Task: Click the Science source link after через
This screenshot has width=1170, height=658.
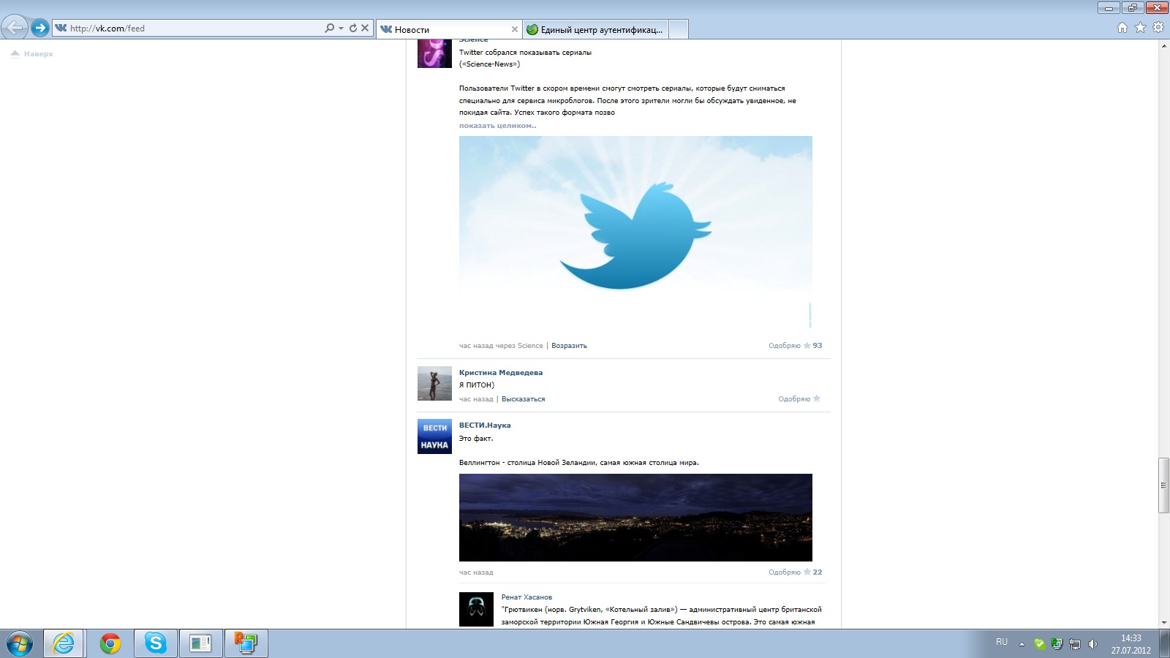Action: [x=530, y=346]
